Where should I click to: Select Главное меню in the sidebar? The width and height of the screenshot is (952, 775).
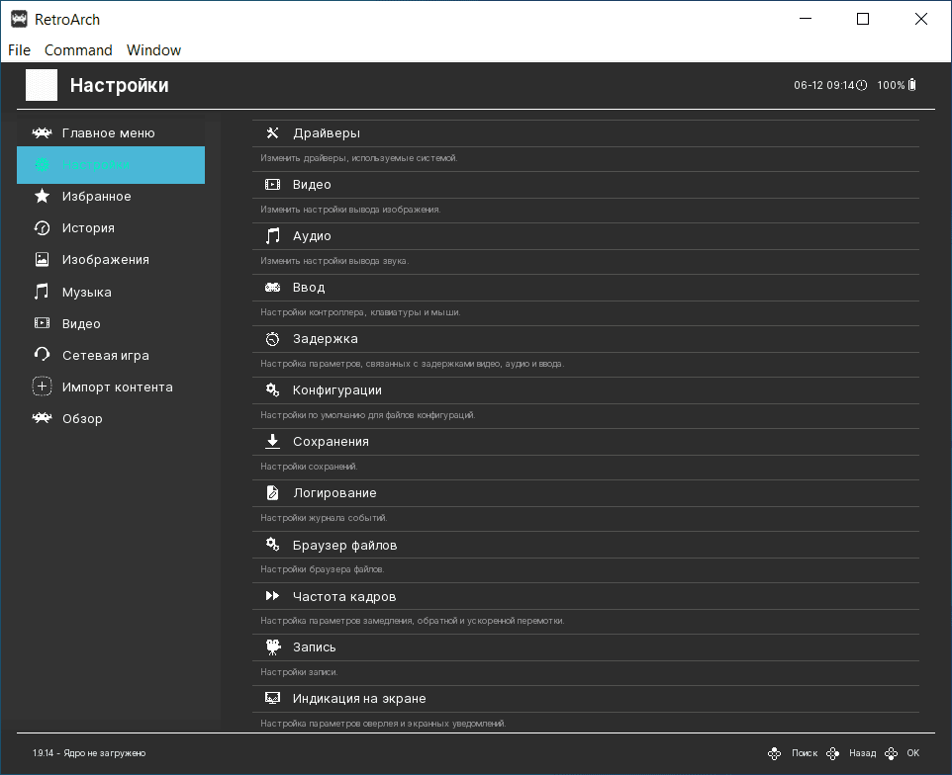[x=108, y=133]
